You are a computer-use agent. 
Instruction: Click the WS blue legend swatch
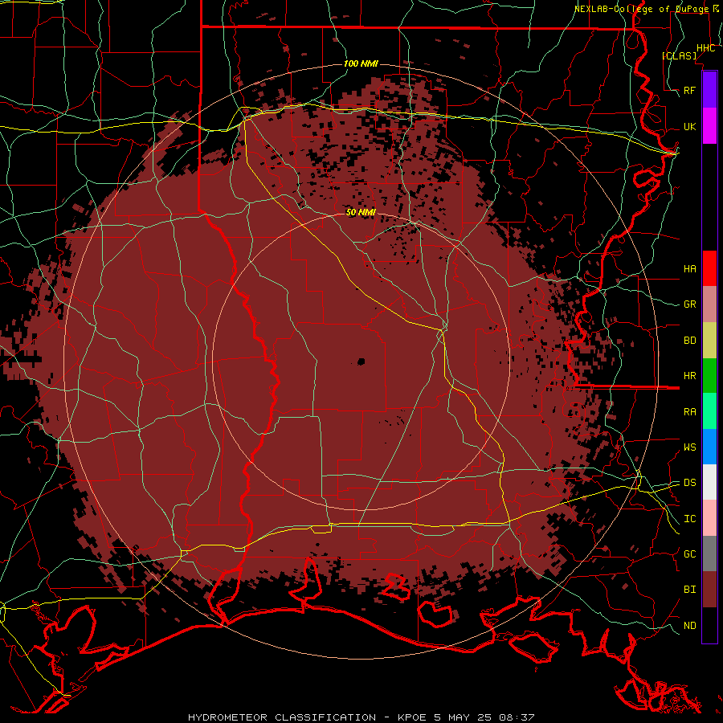709,447
